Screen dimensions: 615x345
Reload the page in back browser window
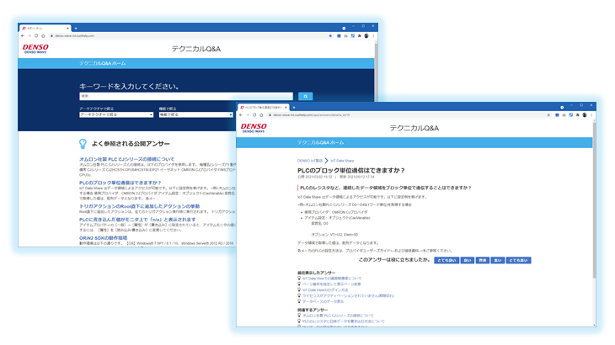tap(36, 36)
